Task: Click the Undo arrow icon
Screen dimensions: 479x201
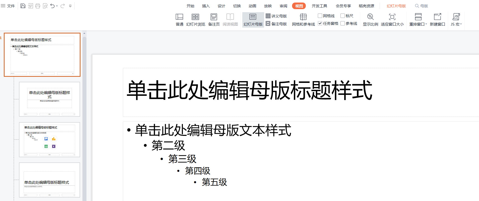Action: pyautogui.click(x=52, y=6)
